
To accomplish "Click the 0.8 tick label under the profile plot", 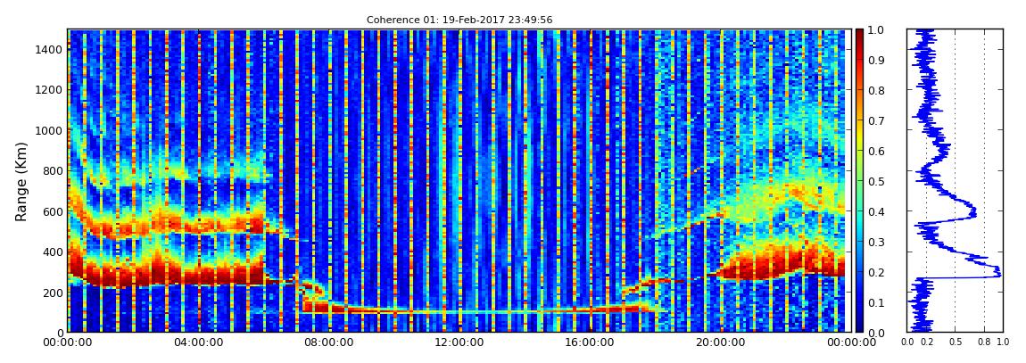I will (984, 342).
